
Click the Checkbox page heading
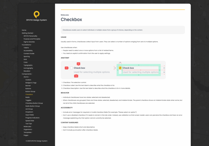click(x=72, y=20)
